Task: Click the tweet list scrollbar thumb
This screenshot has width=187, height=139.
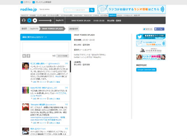Action: (x=71, y=66)
